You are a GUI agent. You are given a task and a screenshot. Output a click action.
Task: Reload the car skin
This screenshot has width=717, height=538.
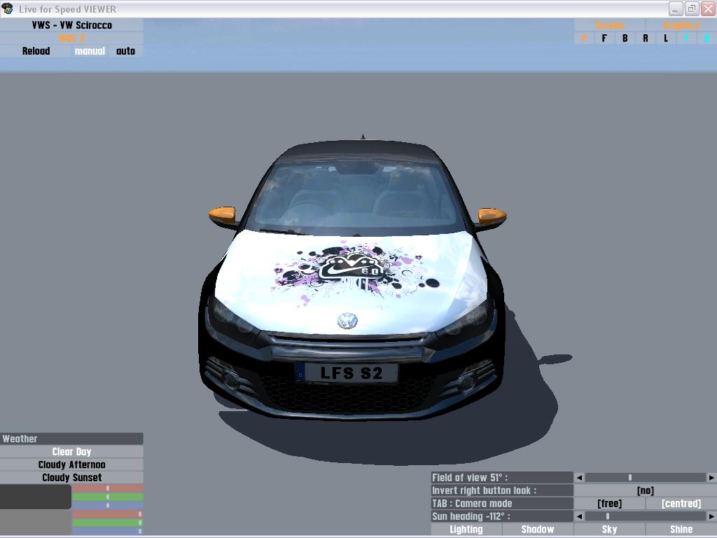[36, 50]
